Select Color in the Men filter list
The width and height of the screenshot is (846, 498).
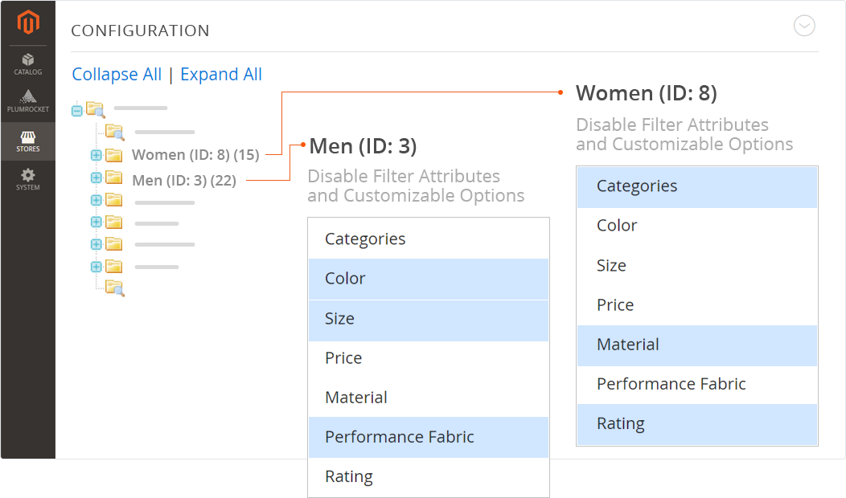[429, 279]
